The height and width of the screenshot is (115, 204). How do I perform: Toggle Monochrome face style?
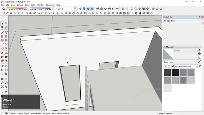tap(147, 9)
